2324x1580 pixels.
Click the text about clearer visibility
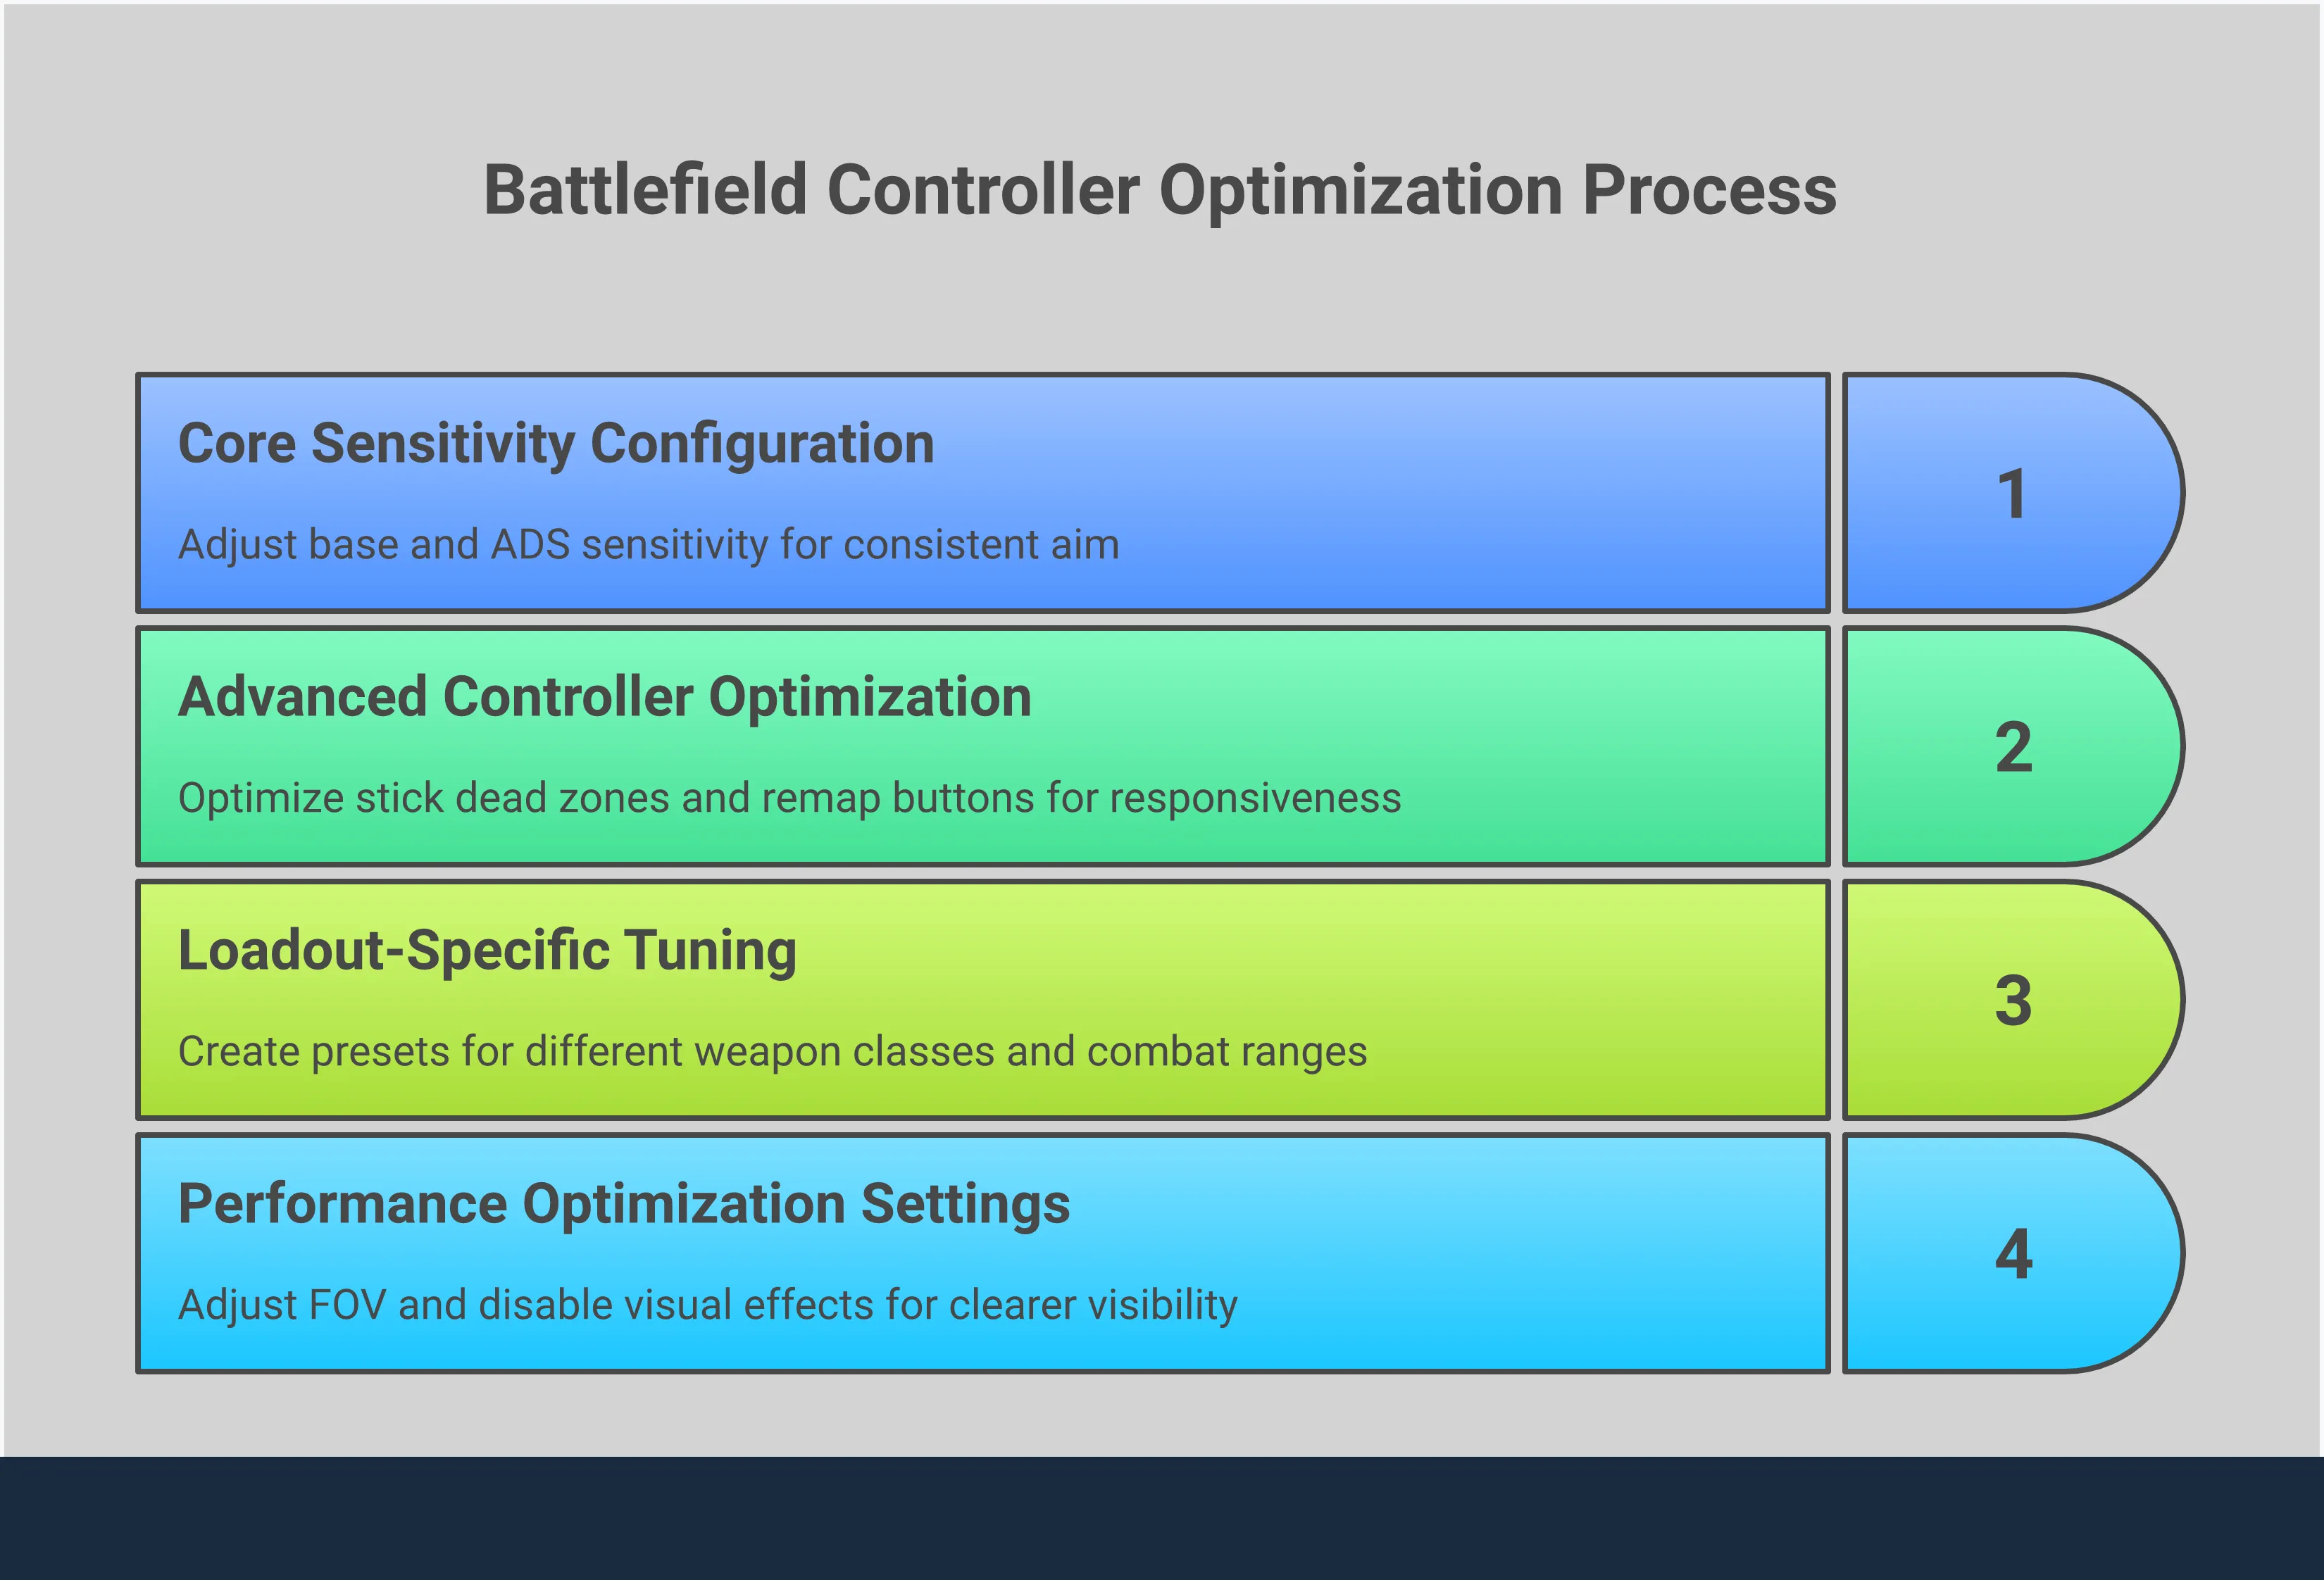pos(707,1305)
